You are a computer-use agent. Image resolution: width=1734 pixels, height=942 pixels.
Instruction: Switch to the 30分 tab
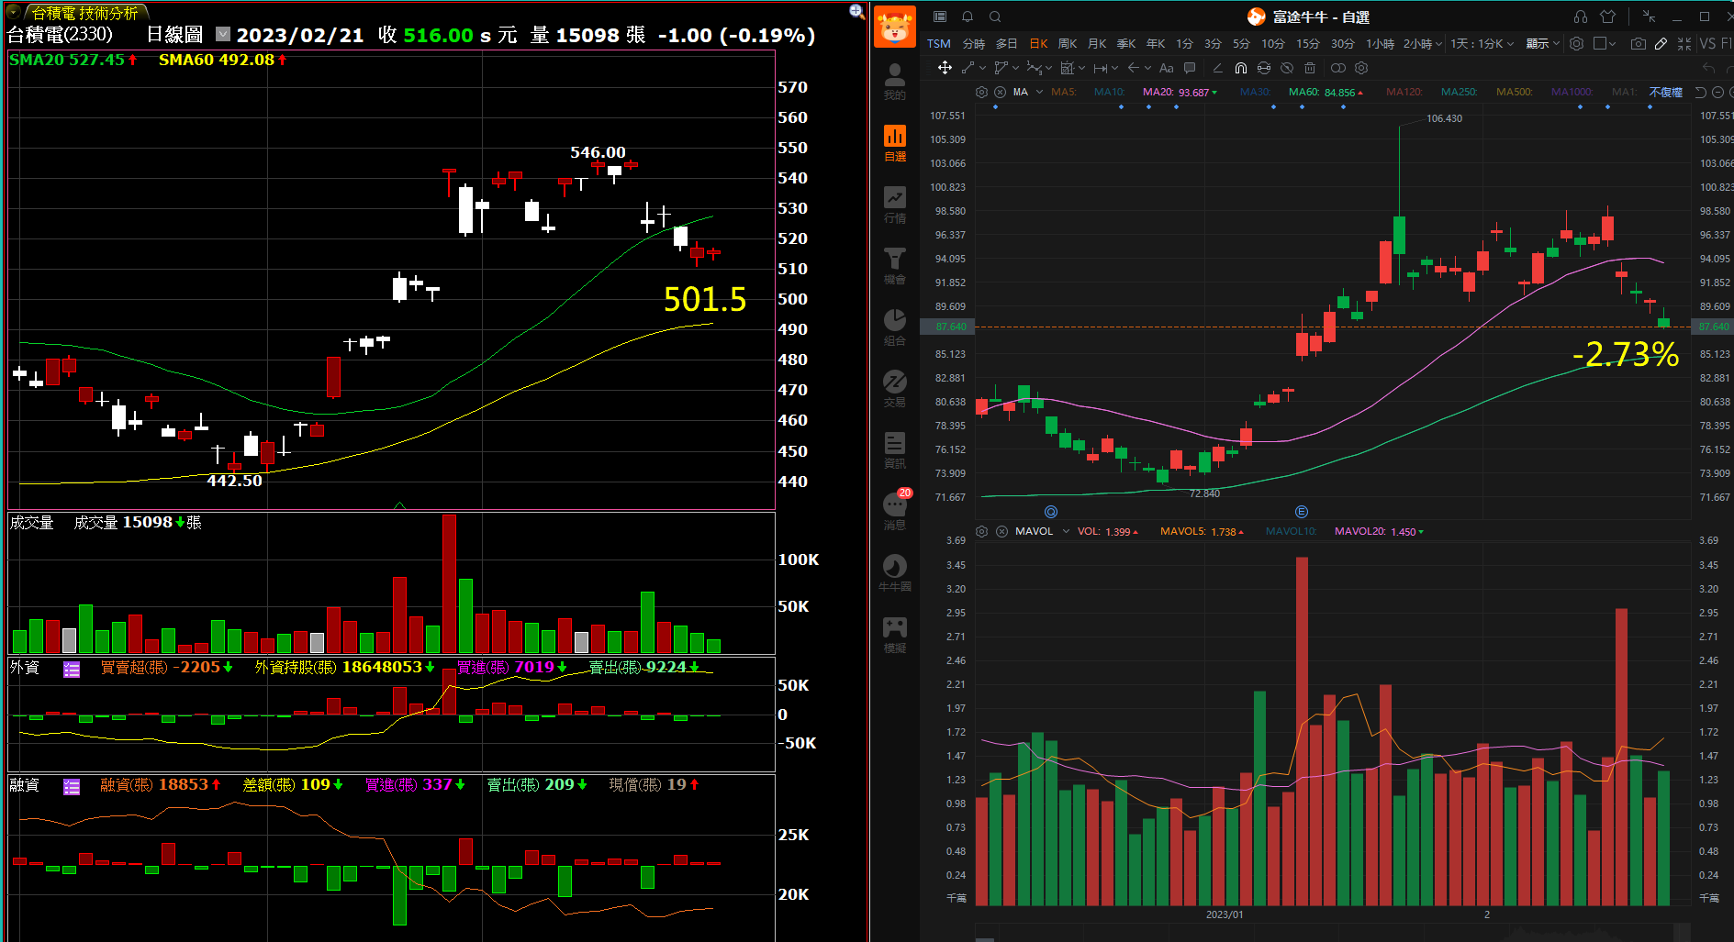tap(1343, 43)
